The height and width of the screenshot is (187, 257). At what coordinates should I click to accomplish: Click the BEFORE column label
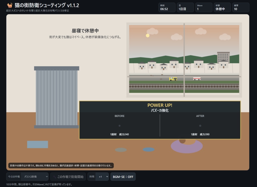pyautogui.click(x=119, y=116)
